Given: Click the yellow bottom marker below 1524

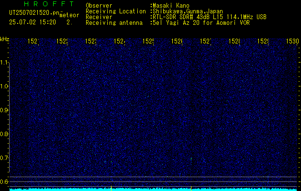Looking at the screenshot, I should click(111, 188).
